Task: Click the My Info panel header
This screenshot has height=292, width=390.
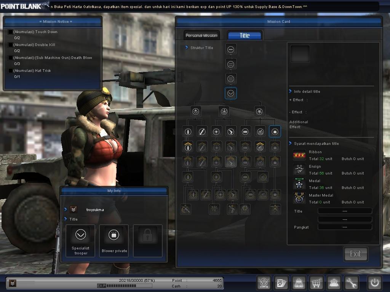Action: [114, 191]
